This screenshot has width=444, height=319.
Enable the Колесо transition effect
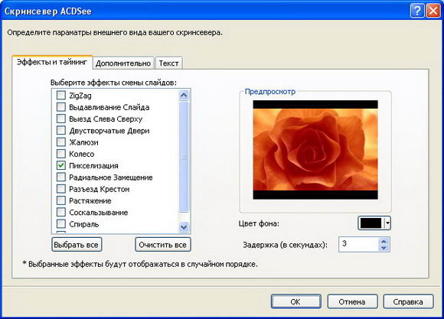61,154
